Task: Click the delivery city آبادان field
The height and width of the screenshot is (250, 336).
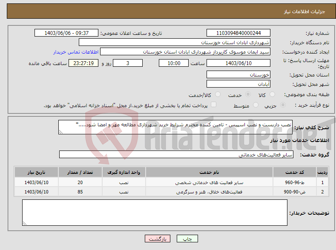Action: point(238,84)
